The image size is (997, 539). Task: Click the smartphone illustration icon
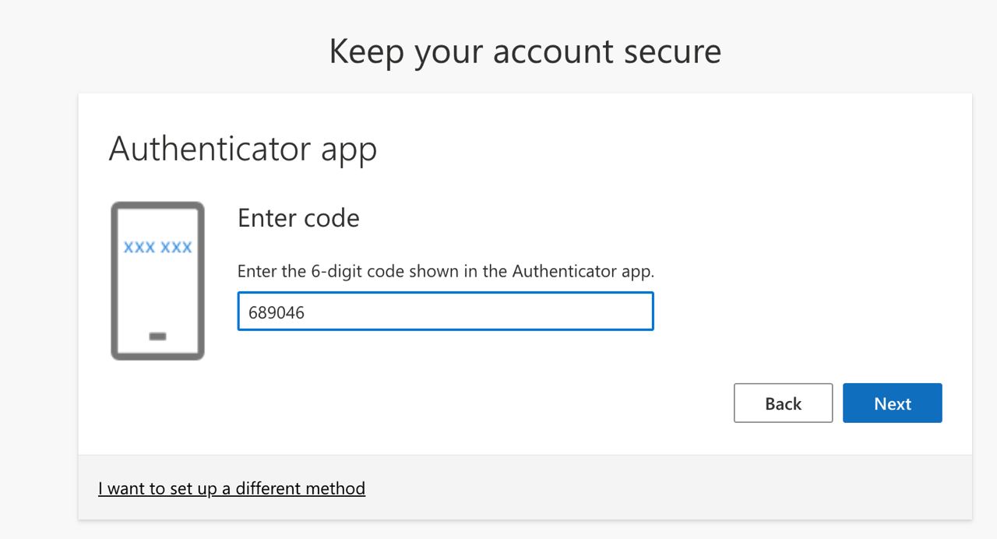157,279
